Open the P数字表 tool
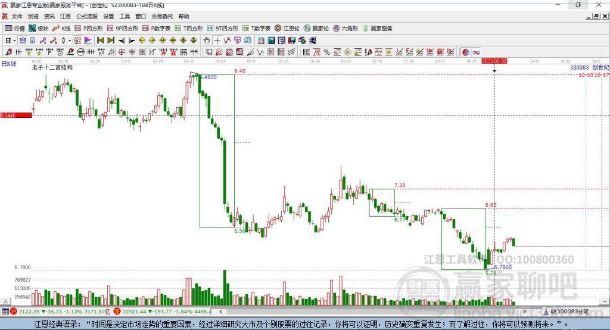Viewport: 610px width, 330px height. pyautogui.click(x=157, y=29)
